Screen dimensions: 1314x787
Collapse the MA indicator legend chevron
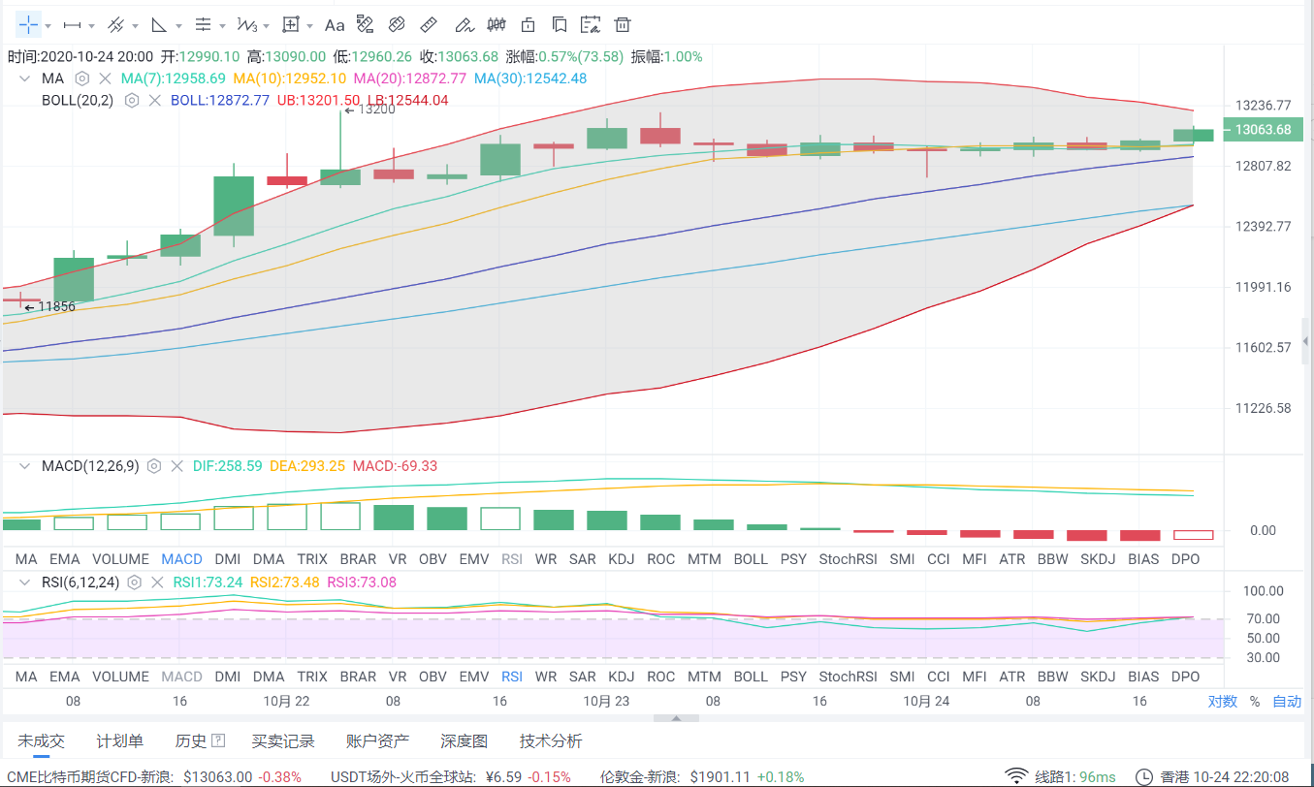tap(23, 79)
